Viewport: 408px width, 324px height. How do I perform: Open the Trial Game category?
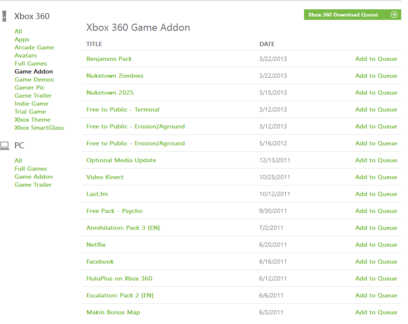tap(30, 112)
